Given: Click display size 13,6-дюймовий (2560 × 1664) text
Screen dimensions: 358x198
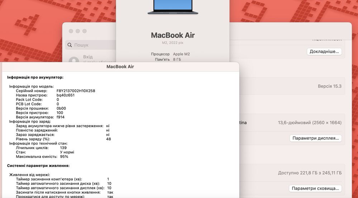Looking at the screenshot, I should (x=310, y=123).
